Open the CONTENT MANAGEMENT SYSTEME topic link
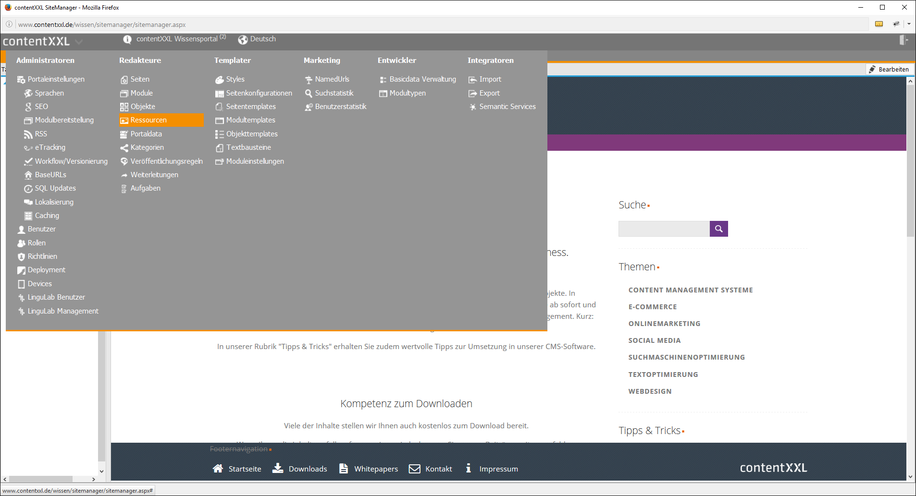Viewport: 916px width, 496px height. 691,290
